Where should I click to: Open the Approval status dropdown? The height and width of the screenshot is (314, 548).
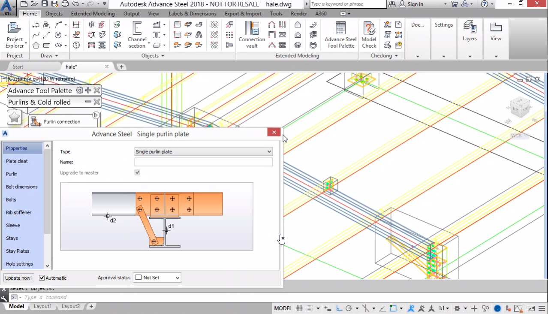pos(157,278)
